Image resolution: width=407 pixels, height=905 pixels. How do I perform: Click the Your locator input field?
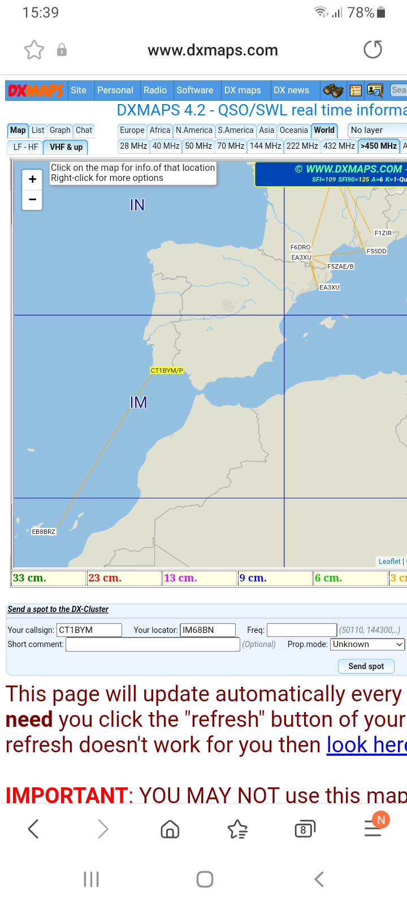tap(208, 630)
